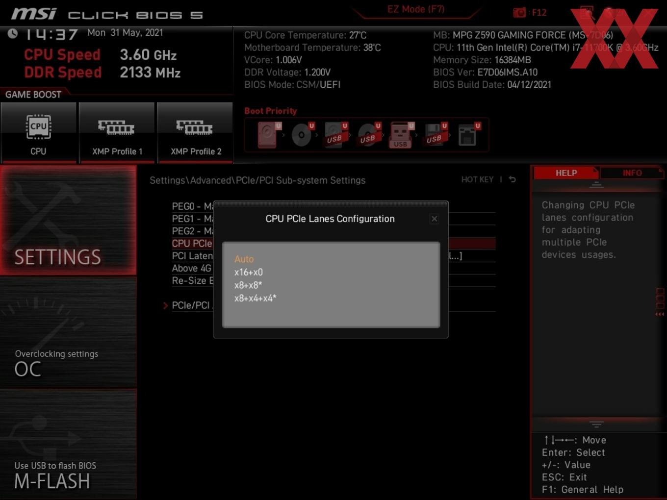Click the clock icon beside the time
Image resolution: width=667 pixels, height=500 pixels.
12,33
